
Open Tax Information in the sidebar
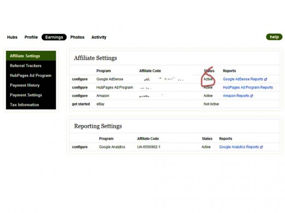31,105
